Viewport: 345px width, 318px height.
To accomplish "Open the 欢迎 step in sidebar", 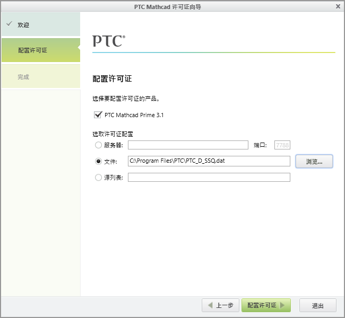I will [41, 24].
